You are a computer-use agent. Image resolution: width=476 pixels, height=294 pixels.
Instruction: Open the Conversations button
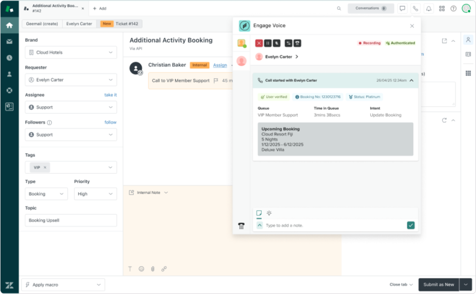pyautogui.click(x=371, y=8)
